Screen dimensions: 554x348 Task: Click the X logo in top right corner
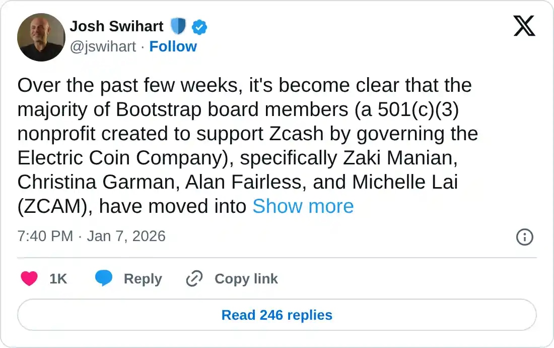pos(525,25)
